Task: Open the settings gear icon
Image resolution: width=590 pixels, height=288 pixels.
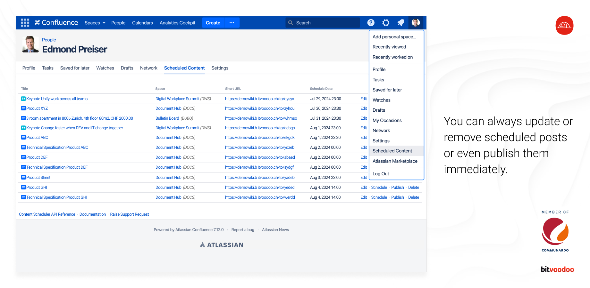Action: click(x=386, y=23)
